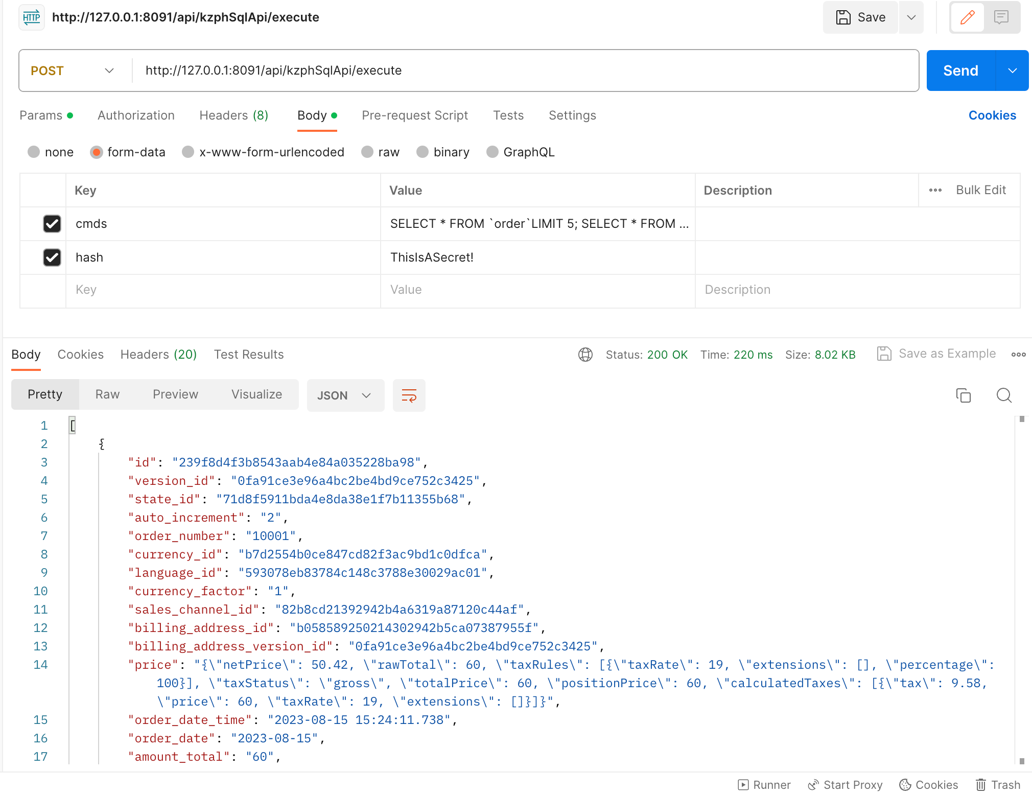The width and height of the screenshot is (1032, 796).
Task: Open the comments icon at top right
Action: coord(1001,17)
